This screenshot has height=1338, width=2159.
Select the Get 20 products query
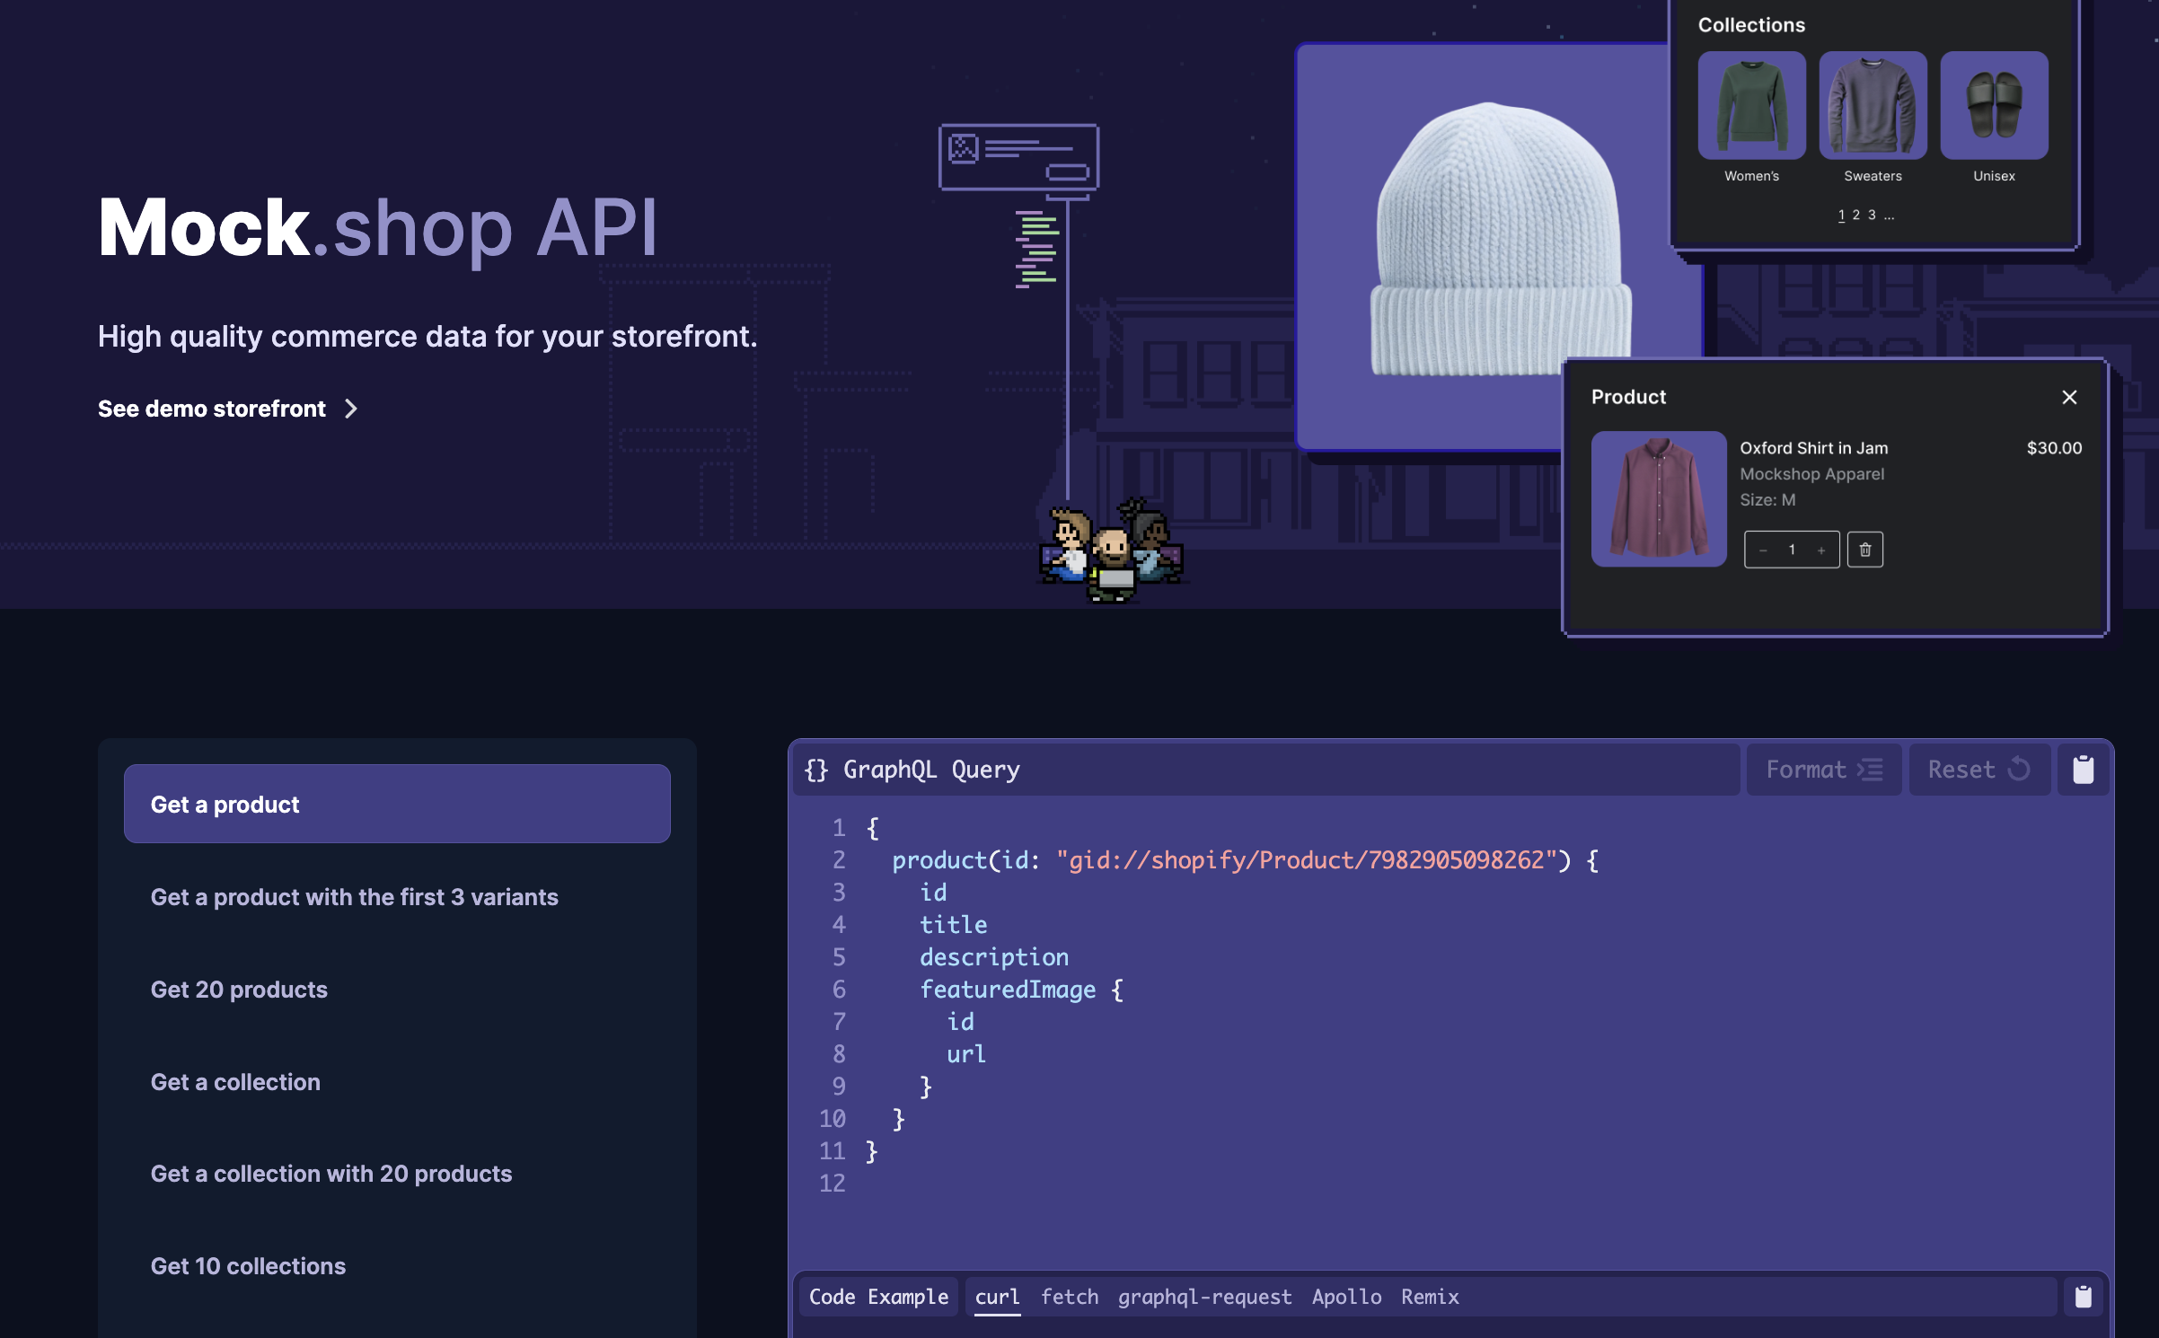pyautogui.click(x=397, y=990)
